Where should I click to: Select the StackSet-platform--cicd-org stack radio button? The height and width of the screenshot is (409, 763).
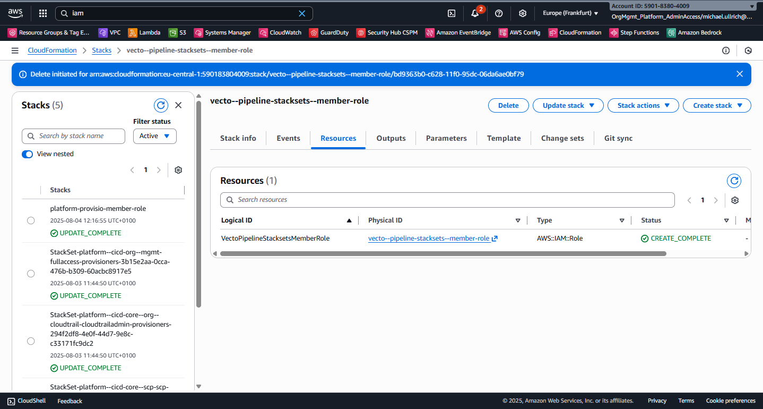pyautogui.click(x=31, y=274)
